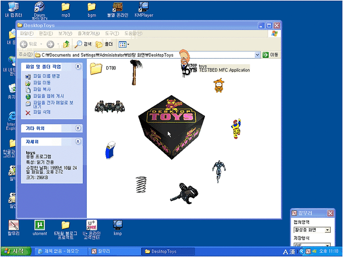Open the 보기(V) menu
Viewport: 343px width, 257px height.
click(65, 33)
